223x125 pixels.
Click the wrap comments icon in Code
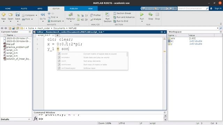86,15
